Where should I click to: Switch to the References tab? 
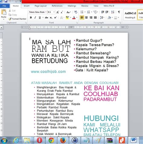point(57,6)
